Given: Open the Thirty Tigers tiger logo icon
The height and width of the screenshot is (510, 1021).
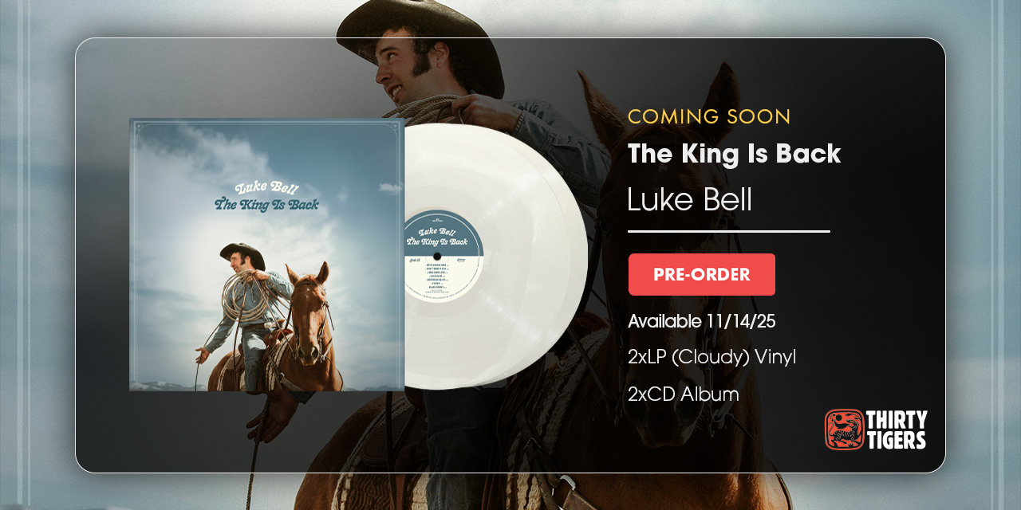Looking at the screenshot, I should 844,430.
